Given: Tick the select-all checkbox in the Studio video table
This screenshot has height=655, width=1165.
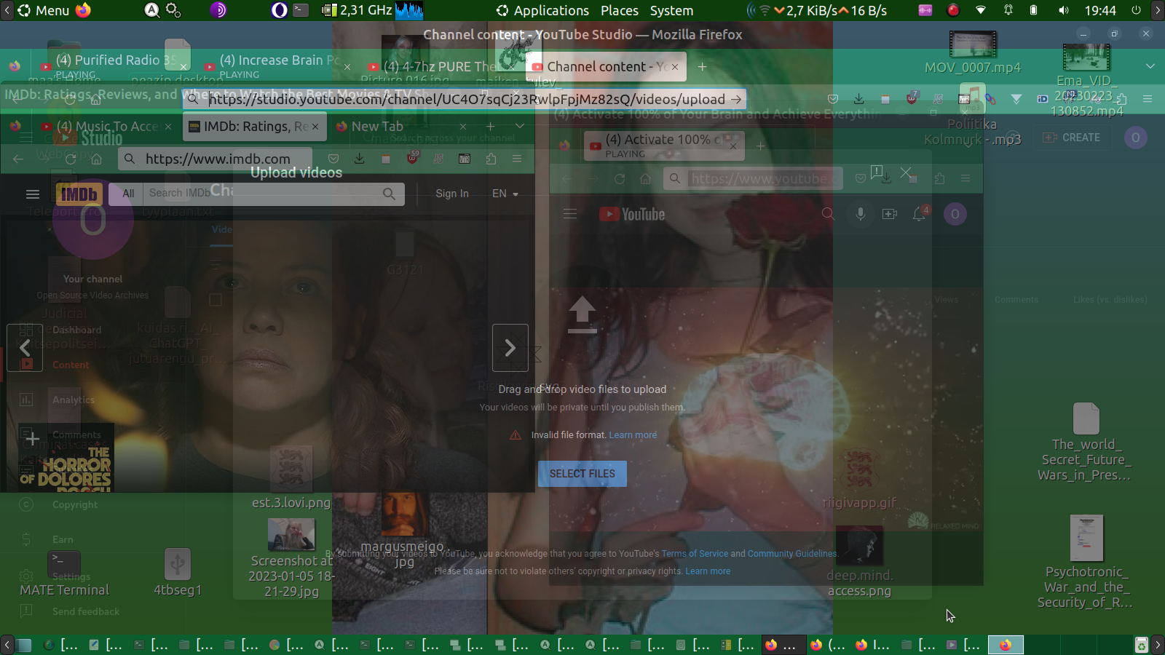Looking at the screenshot, I should 216,300.
